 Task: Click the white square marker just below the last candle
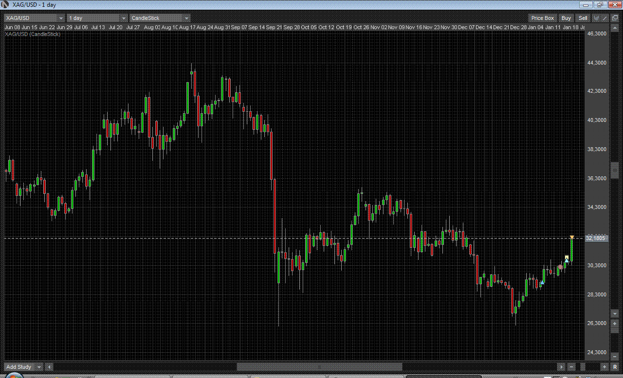567,258
